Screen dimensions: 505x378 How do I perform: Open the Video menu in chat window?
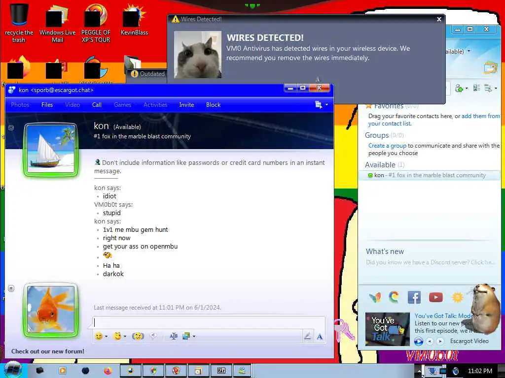click(x=72, y=105)
